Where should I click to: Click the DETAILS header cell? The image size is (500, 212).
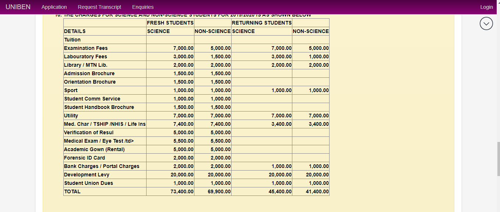[x=74, y=31]
